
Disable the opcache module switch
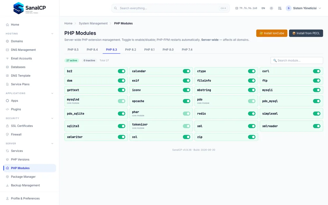(x=186, y=101)
